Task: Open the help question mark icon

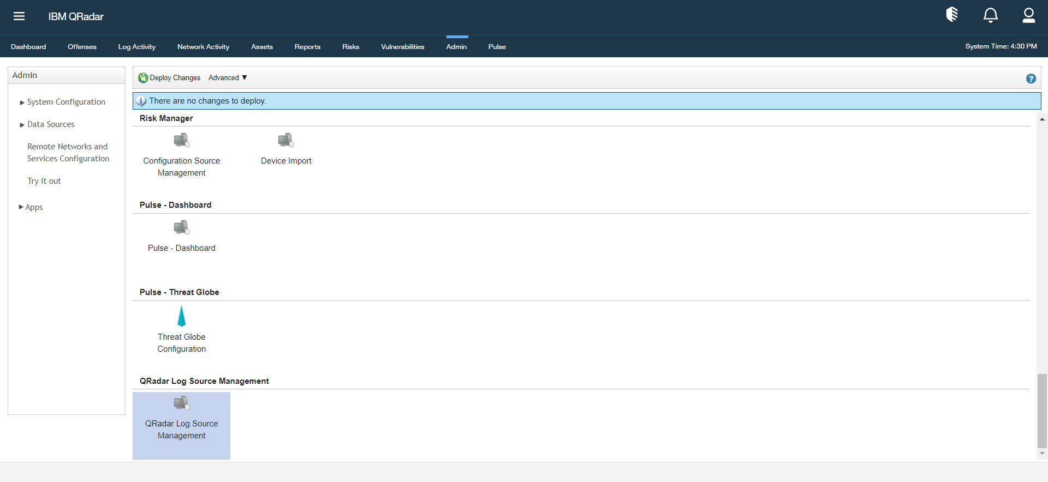Action: click(x=1031, y=79)
